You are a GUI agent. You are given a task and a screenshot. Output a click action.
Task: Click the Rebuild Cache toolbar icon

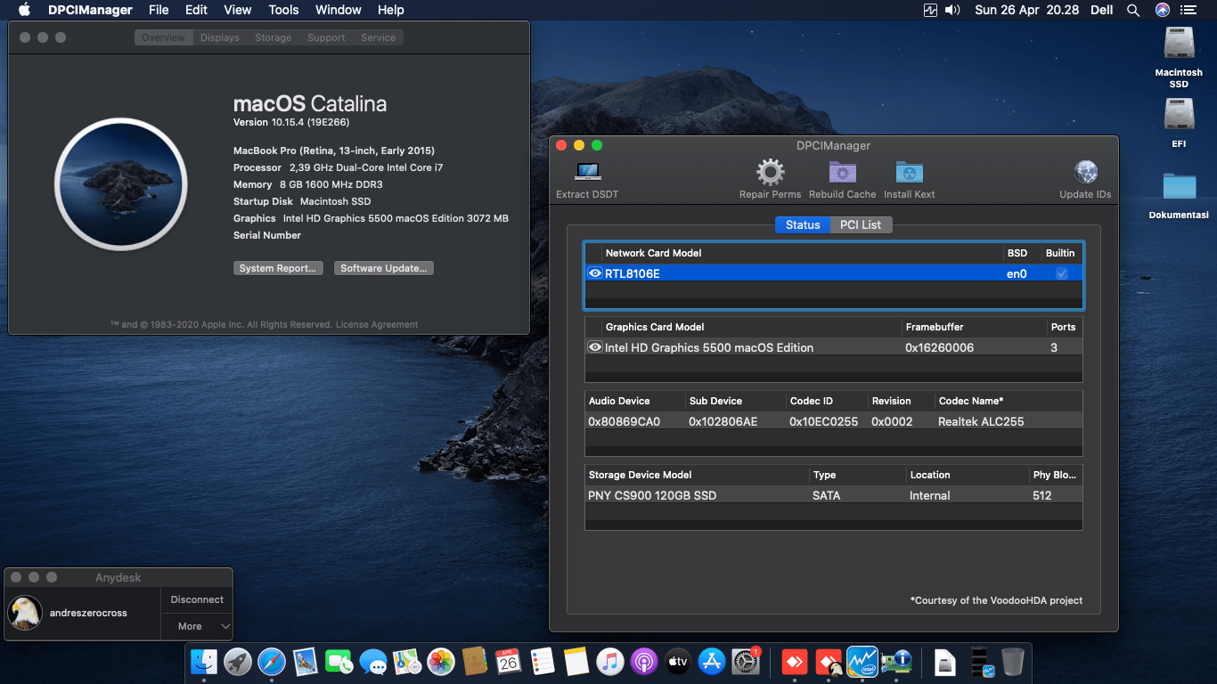tap(842, 172)
